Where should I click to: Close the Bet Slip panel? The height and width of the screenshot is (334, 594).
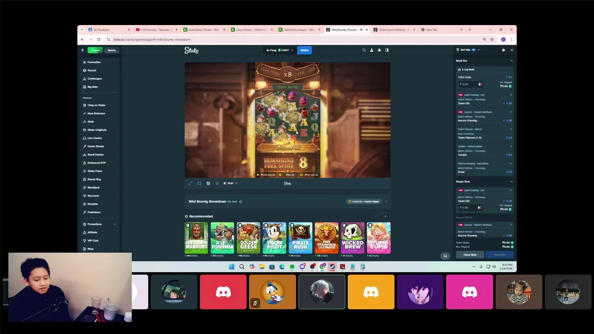click(512, 50)
